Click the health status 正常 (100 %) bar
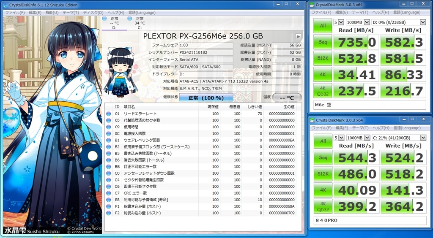433x238 pixels. pyautogui.click(x=206, y=98)
